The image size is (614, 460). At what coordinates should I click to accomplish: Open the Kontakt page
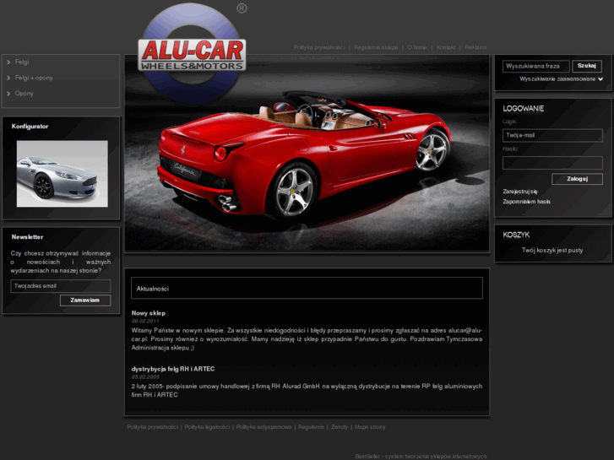coord(446,47)
